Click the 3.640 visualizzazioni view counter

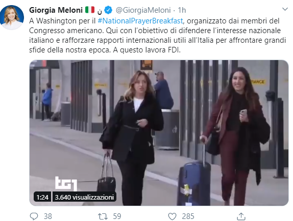(x=84, y=197)
